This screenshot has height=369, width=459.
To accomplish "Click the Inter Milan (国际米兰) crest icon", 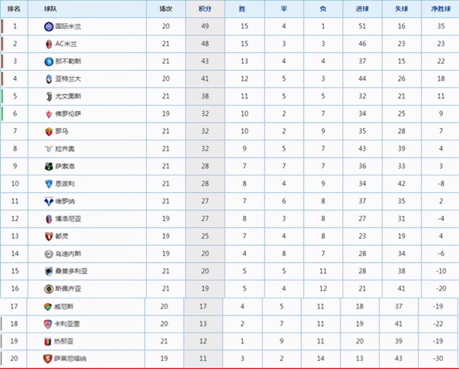I will [49, 26].
